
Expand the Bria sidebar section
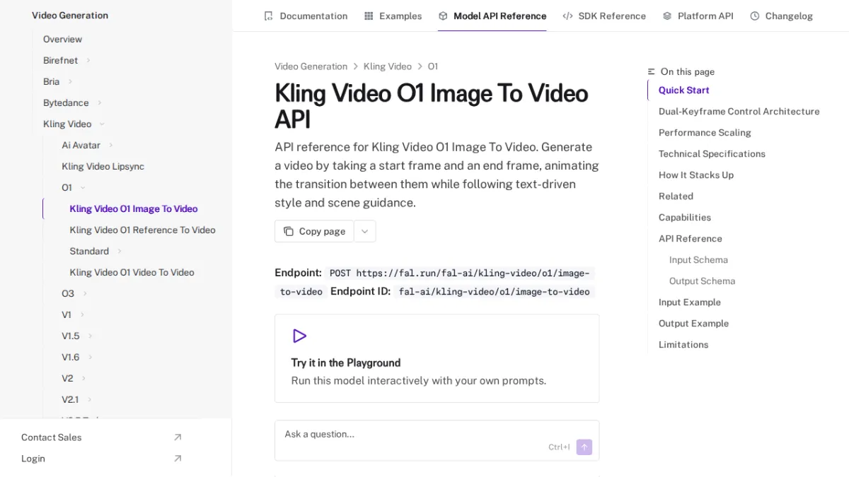(69, 81)
